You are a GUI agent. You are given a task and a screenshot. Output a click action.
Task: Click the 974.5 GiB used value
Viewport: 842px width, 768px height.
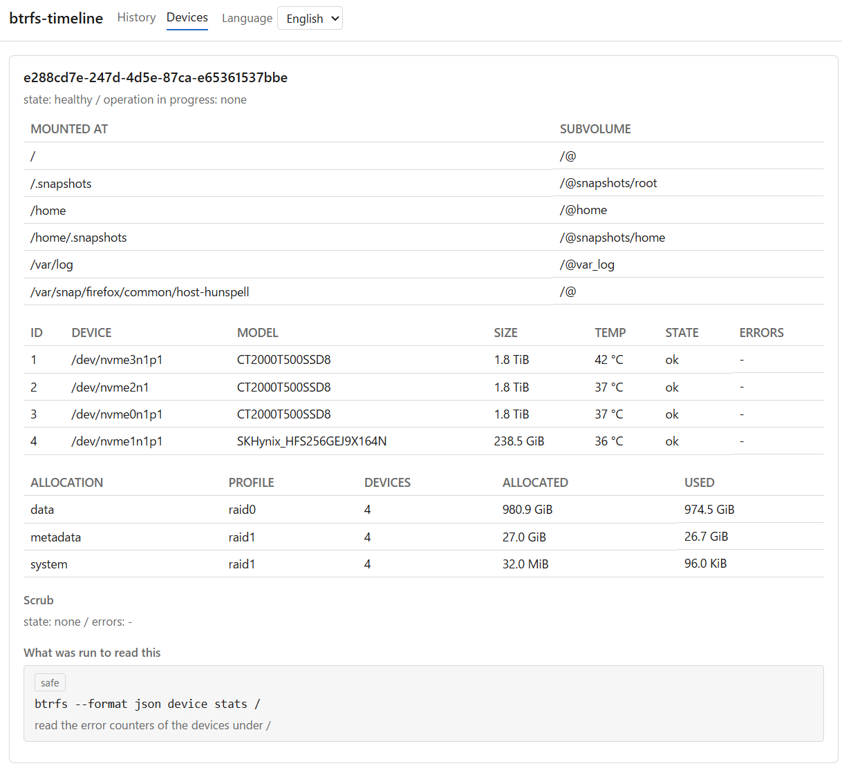click(x=709, y=510)
